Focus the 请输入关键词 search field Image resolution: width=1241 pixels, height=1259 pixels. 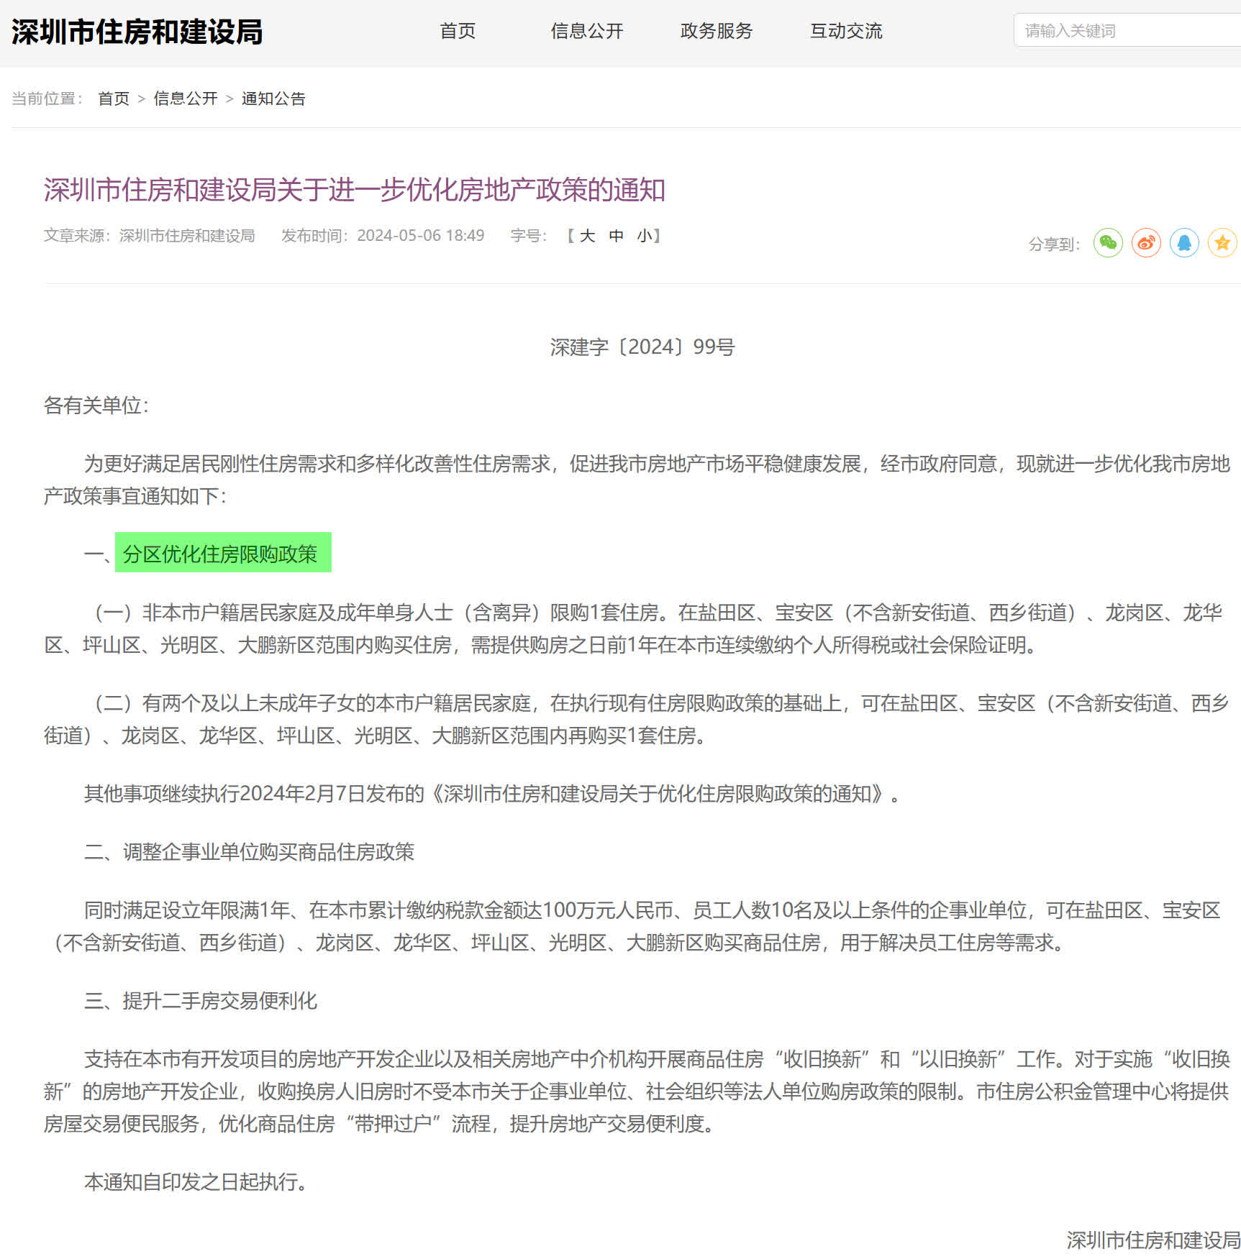(1126, 31)
